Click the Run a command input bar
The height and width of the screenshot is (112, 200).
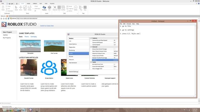click(99, 103)
